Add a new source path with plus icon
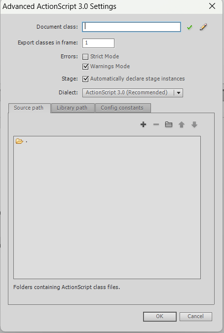Image resolution: width=224 pixels, height=333 pixels. click(144, 125)
